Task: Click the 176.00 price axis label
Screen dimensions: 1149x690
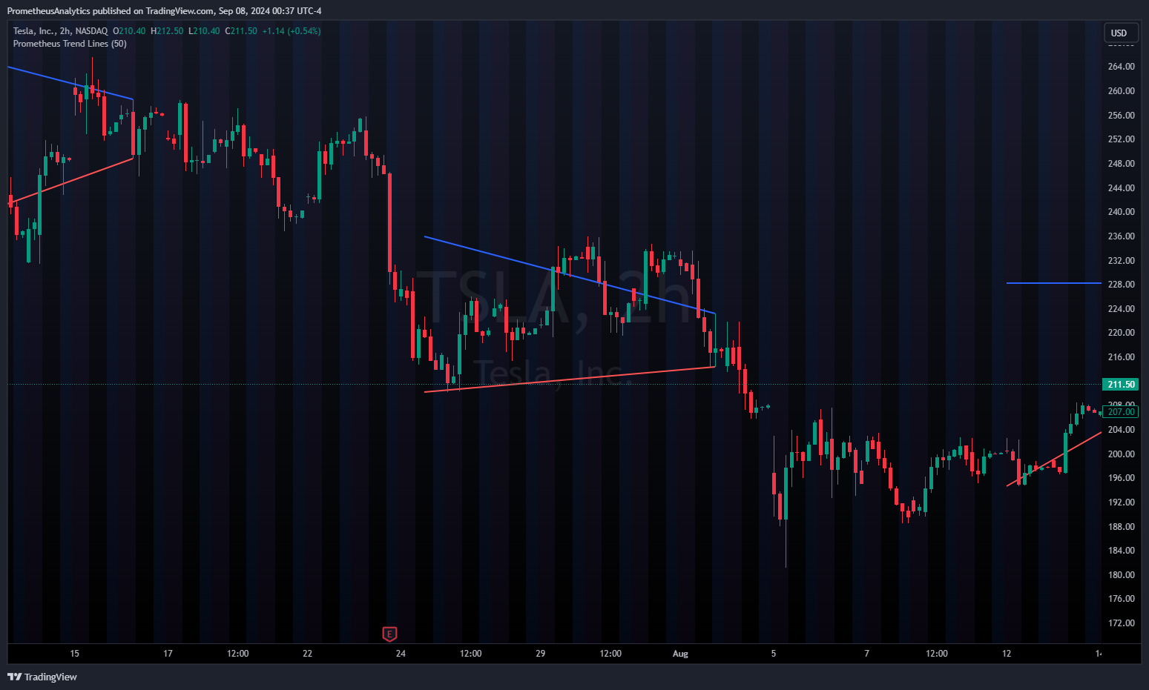Action: tap(1121, 599)
